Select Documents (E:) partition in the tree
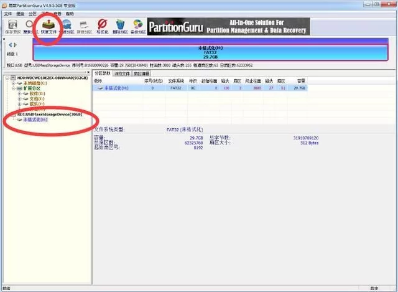 [37, 98]
